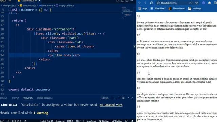This screenshot has height=122, width=217.
Task: Open the ThemeForest bookmark
Action: (x=177, y=8)
